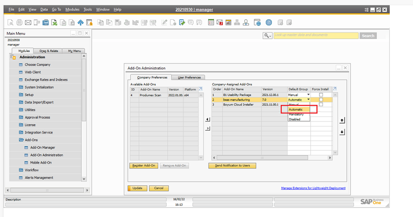The height and width of the screenshot is (217, 413).
Task: Open the search type magnifier dropdown
Action: (267, 35)
